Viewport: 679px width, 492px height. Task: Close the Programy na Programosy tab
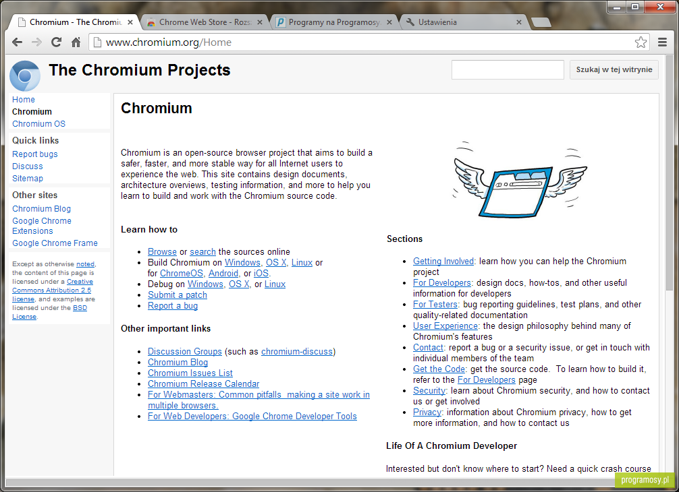coord(389,22)
